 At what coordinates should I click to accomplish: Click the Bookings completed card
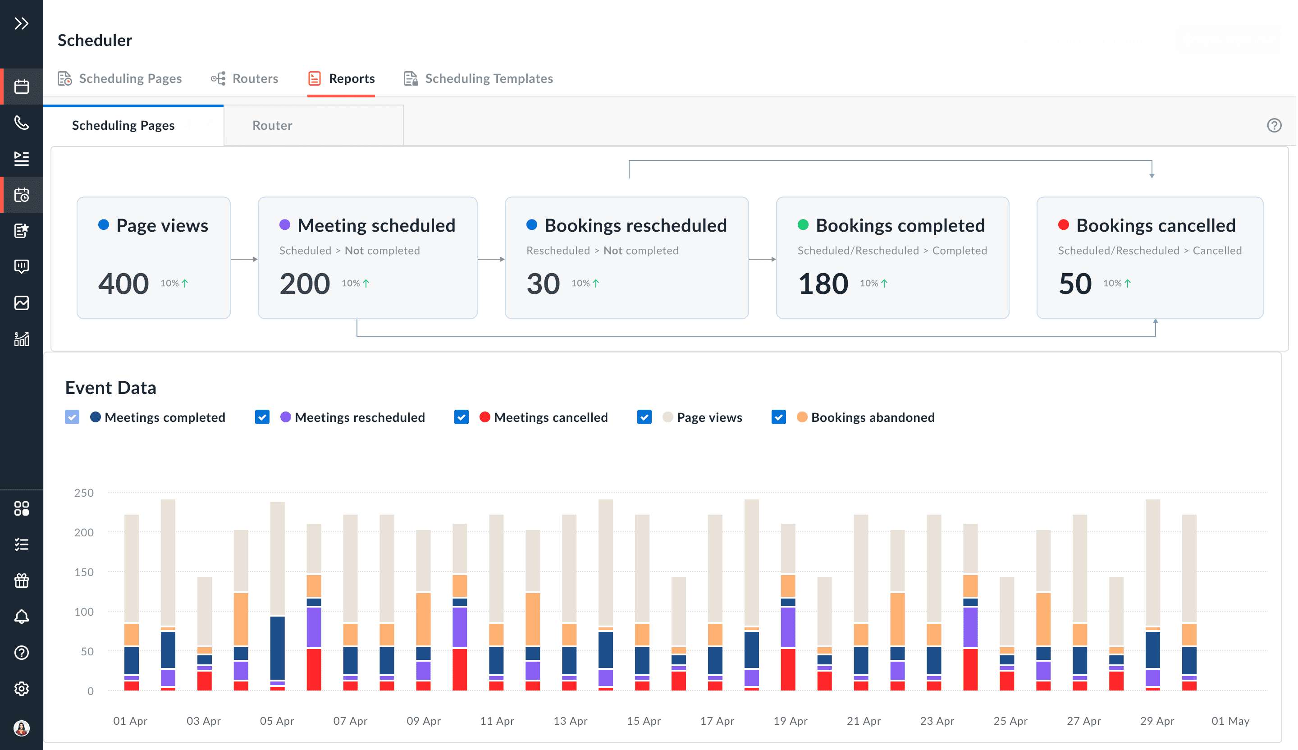(892, 257)
